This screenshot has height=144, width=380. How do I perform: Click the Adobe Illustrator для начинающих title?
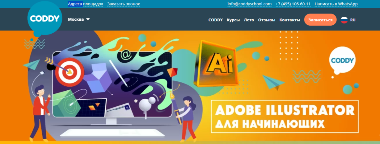point(284,116)
